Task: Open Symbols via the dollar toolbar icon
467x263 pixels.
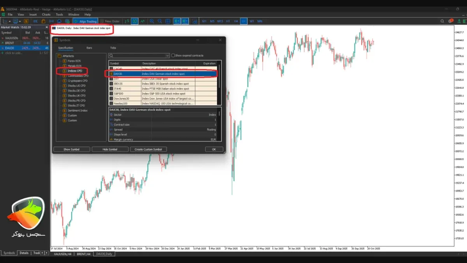Action: [x=26, y=21]
